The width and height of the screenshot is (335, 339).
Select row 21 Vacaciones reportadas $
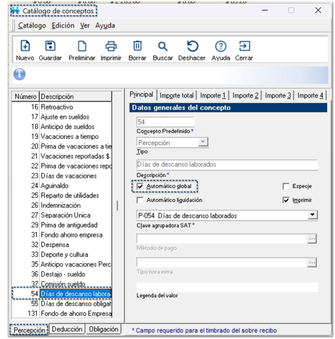coord(62,156)
